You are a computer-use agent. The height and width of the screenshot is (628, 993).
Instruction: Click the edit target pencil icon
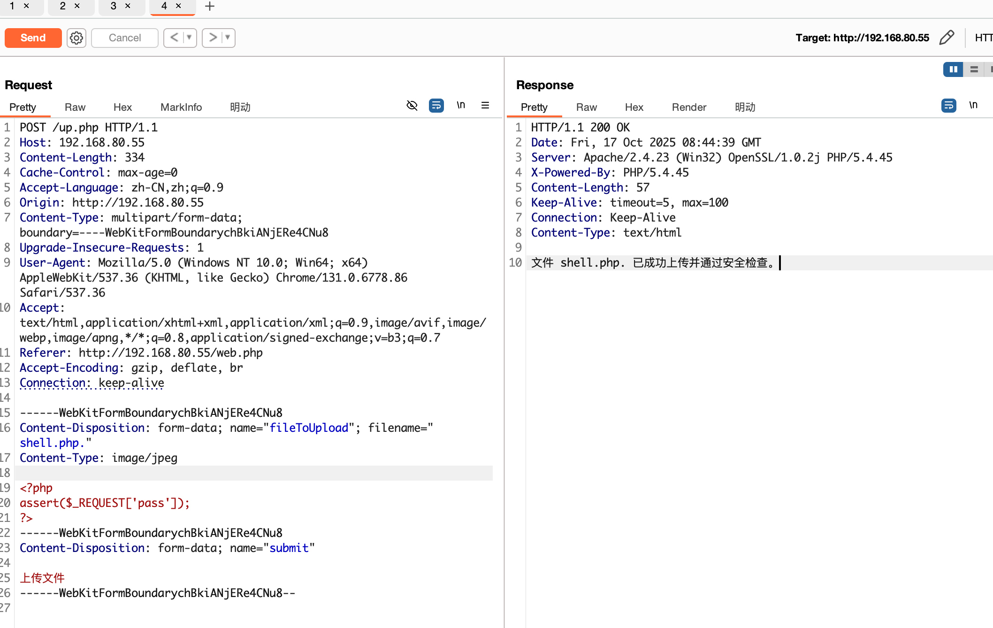point(947,38)
